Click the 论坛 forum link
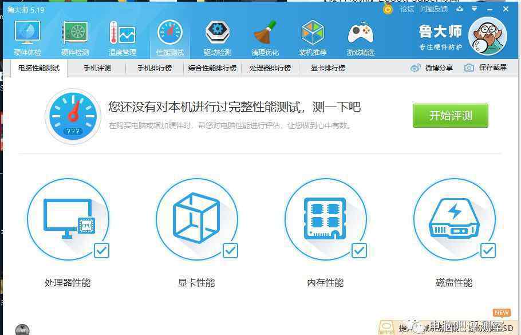The height and width of the screenshot is (335, 521). pyautogui.click(x=407, y=9)
